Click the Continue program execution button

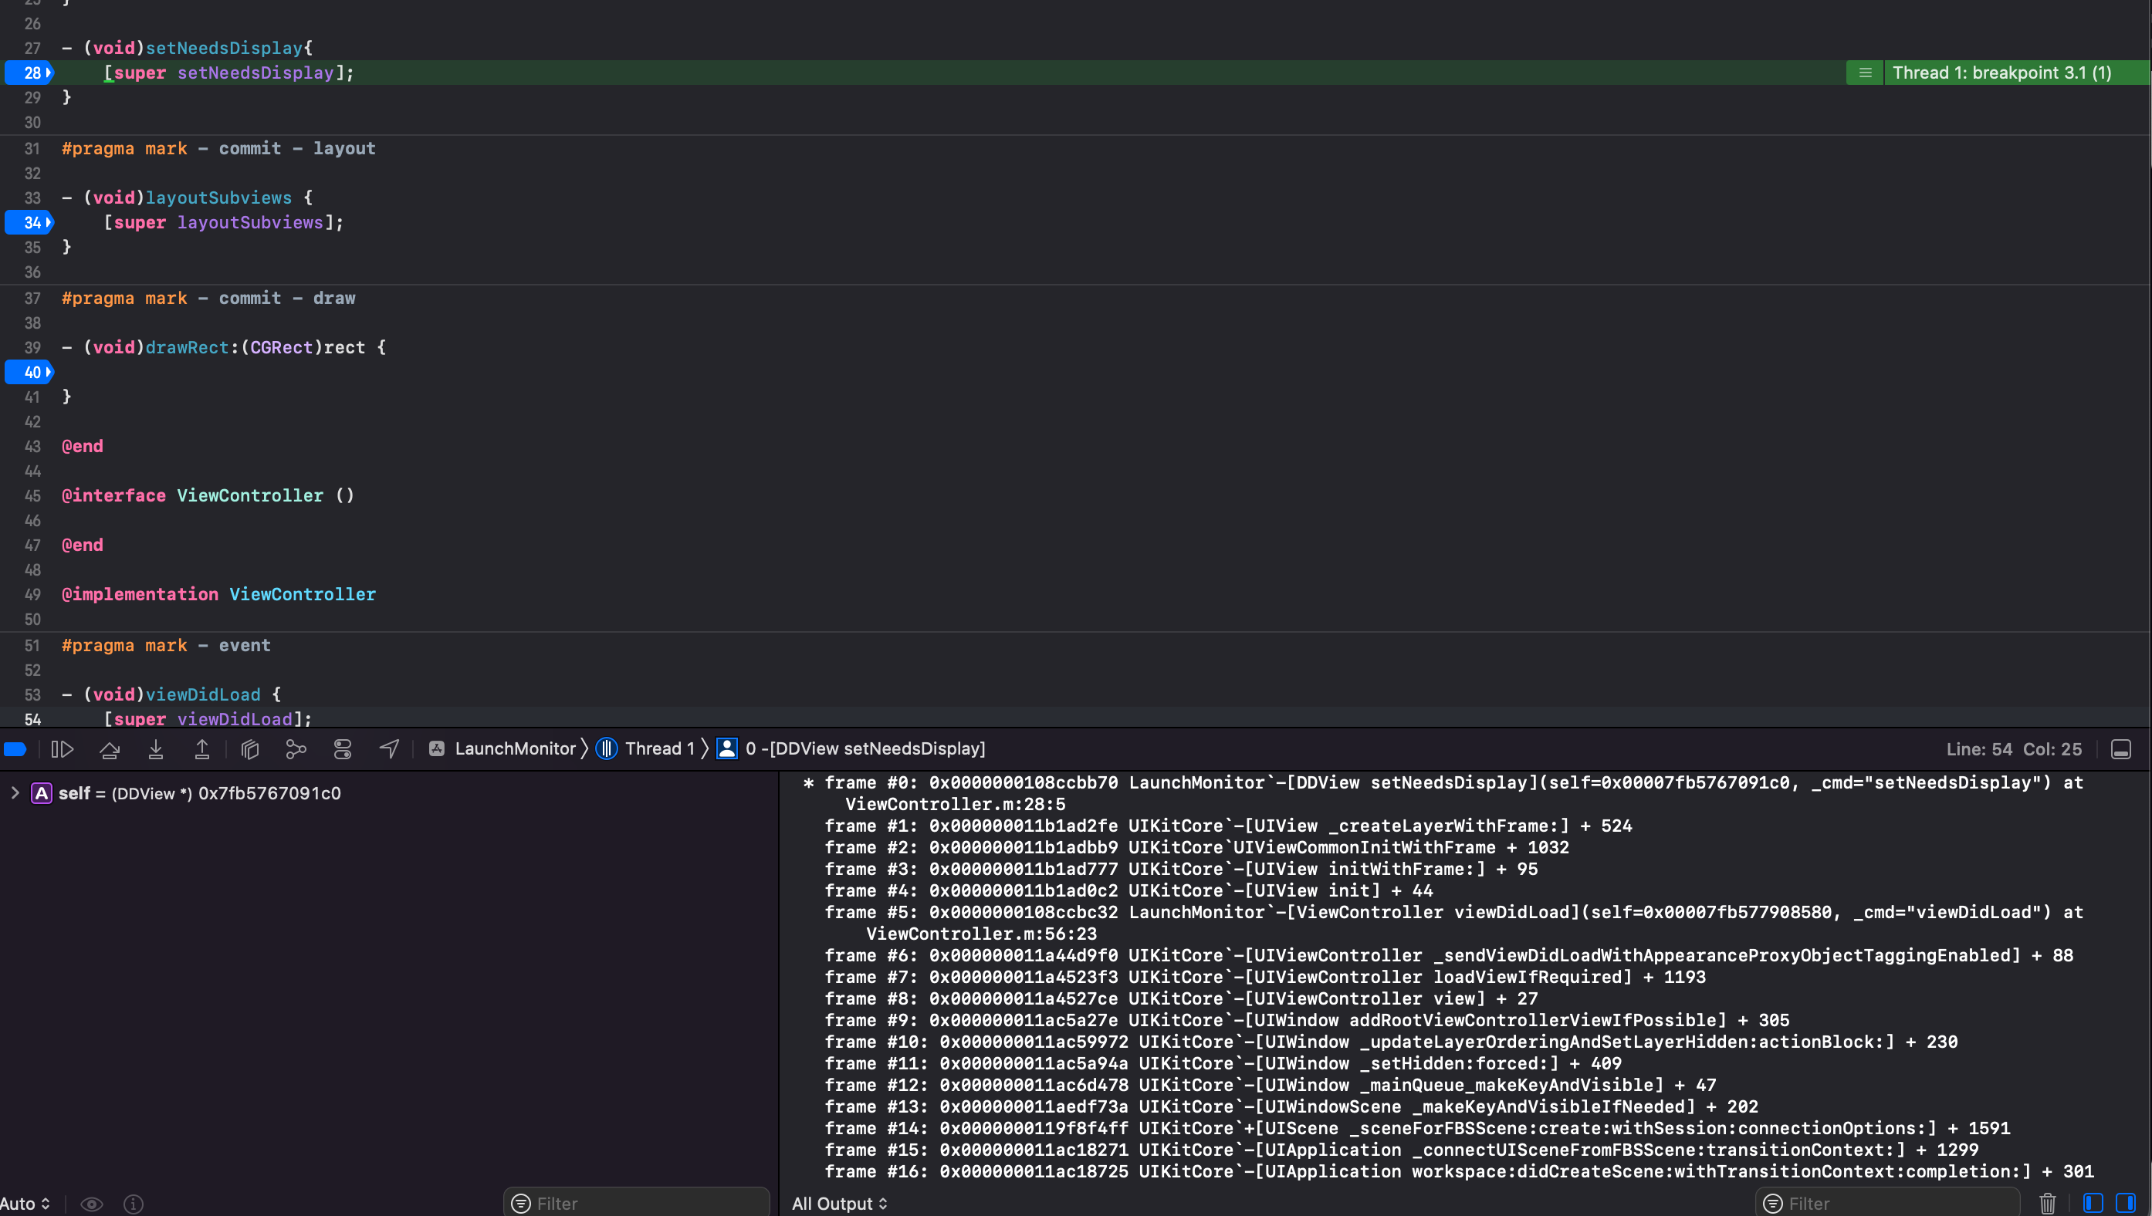pyautogui.click(x=62, y=749)
